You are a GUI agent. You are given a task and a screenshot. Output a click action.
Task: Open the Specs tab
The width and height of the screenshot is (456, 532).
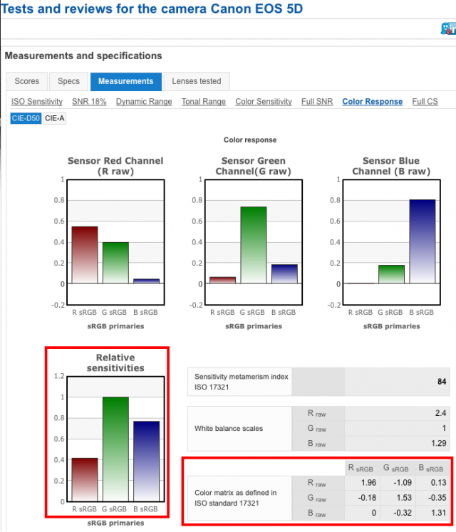[x=68, y=81]
